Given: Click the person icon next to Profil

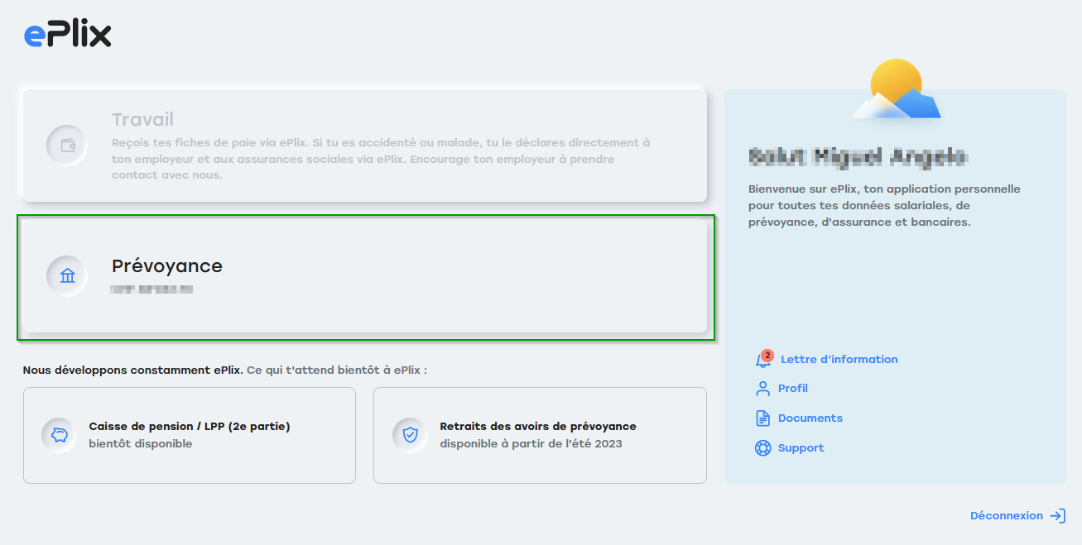Looking at the screenshot, I should [762, 389].
